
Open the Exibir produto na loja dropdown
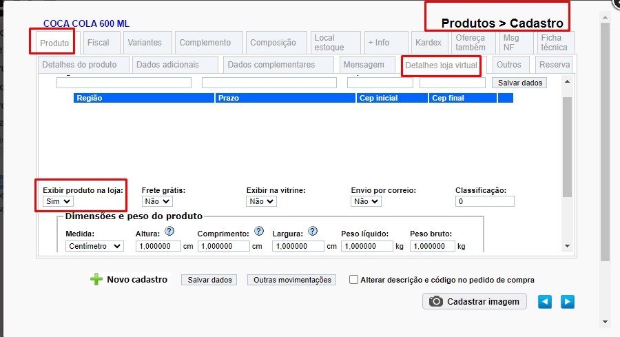(x=57, y=201)
